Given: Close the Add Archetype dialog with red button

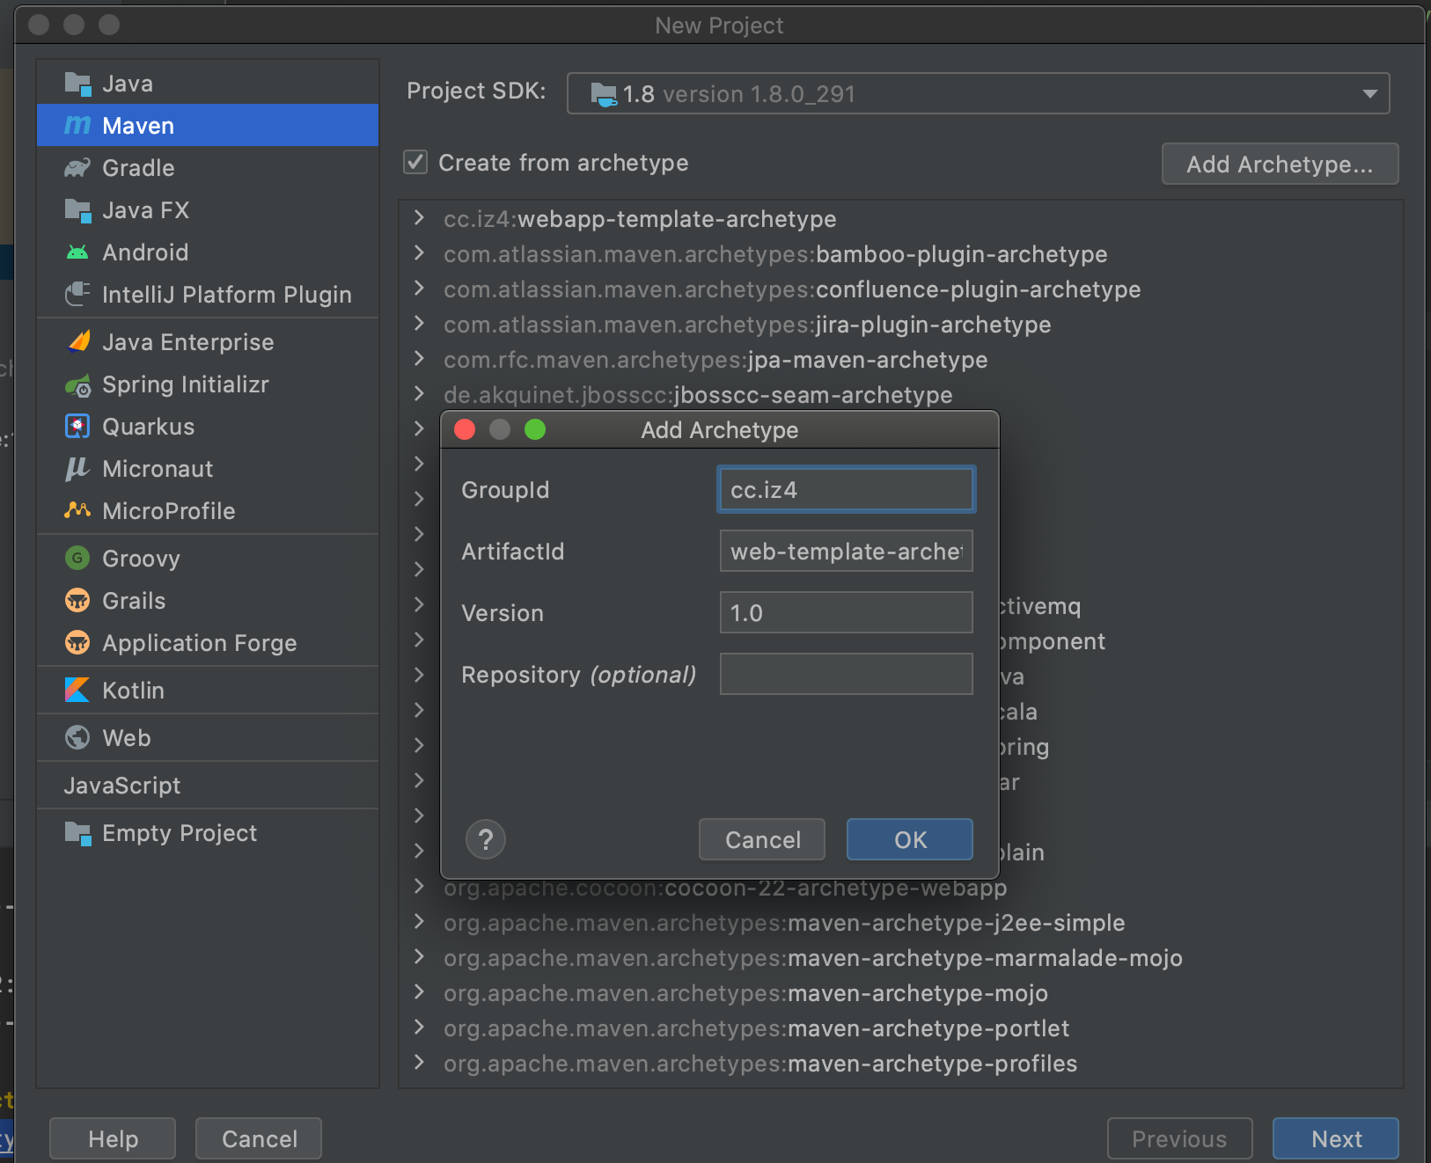Looking at the screenshot, I should click(465, 429).
